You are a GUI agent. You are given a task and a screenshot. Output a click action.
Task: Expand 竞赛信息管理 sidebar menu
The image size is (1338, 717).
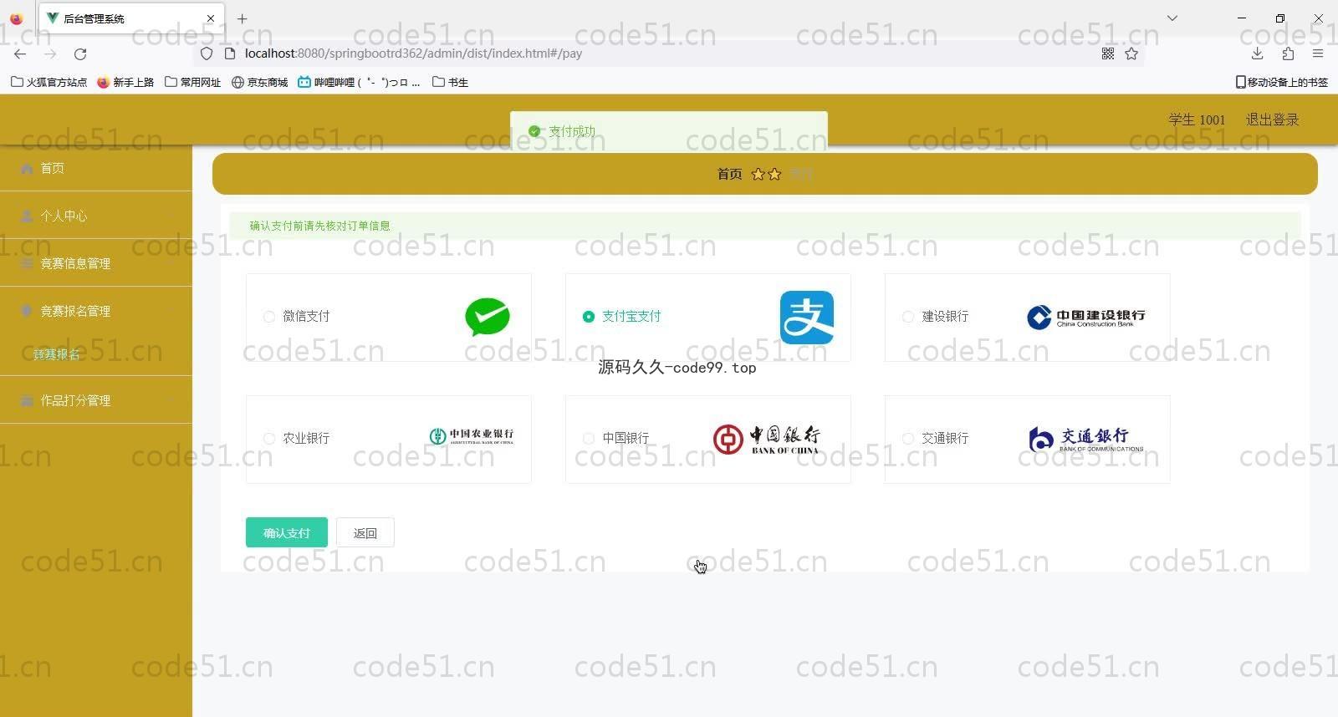(96, 263)
